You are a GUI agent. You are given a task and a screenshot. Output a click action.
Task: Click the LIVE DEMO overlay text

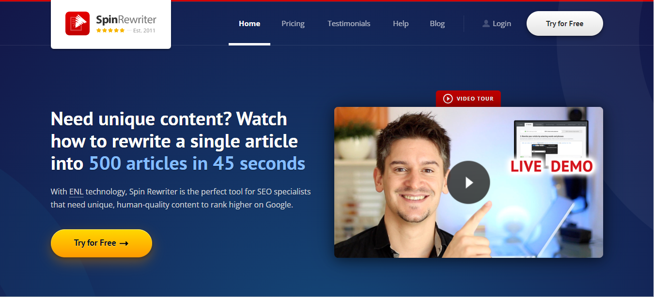tap(552, 166)
